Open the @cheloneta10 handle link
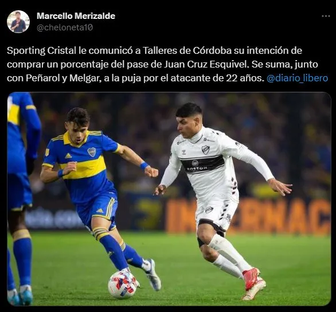This screenshot has width=336, height=312. [x=65, y=27]
